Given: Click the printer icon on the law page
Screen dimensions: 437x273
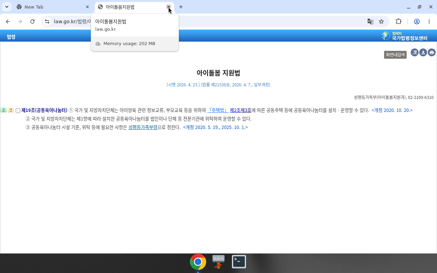Looking at the screenshot, I should [x=432, y=52].
